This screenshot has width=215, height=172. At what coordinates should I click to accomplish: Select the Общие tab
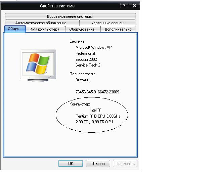click(x=15, y=29)
